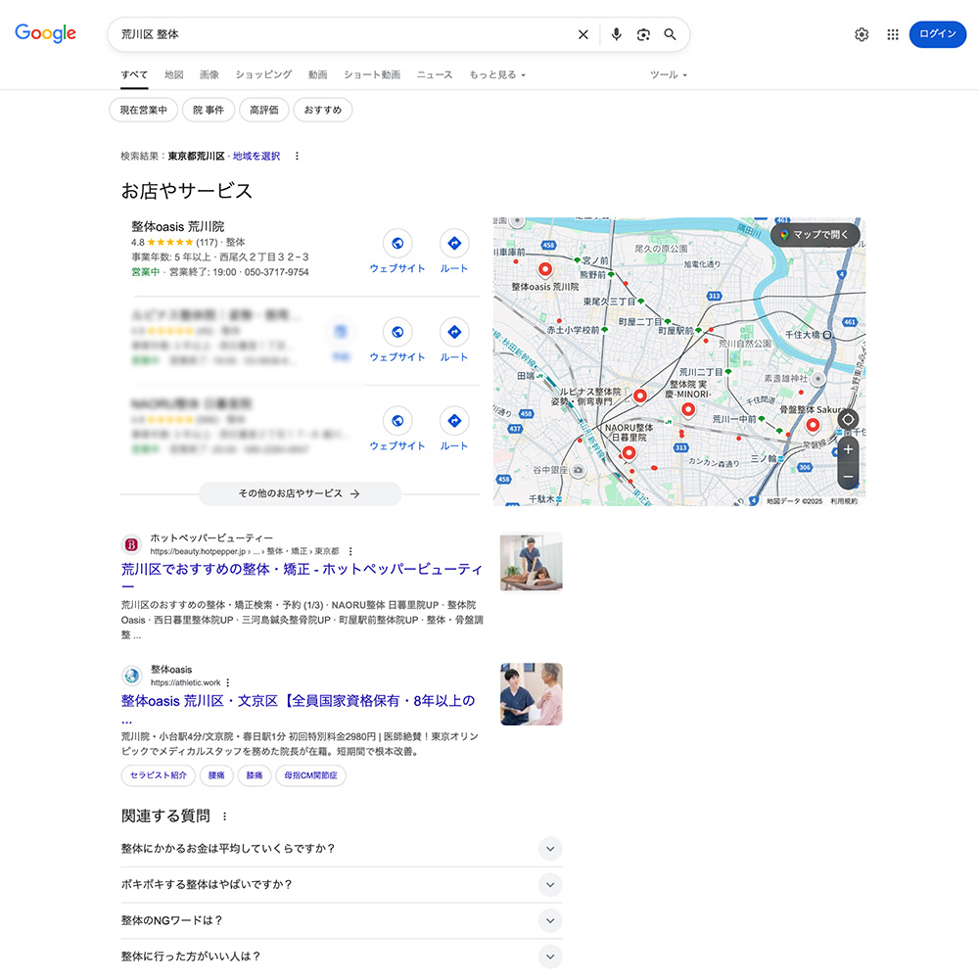Click 地域を選択 link
The height and width of the screenshot is (979, 979).
256,156
